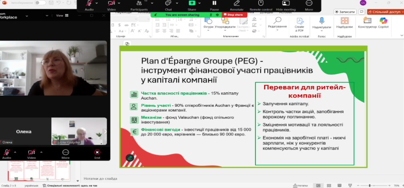Click the Нотатки notes status bar button
The width and height of the screenshot is (404, 188).
301,186
